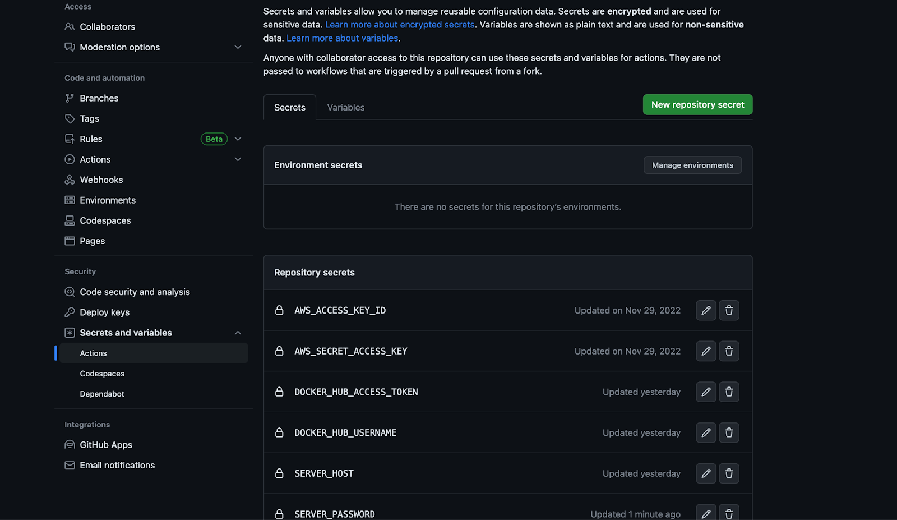The image size is (897, 520).
Task: Delete the DOCKER_HUB_USERNAME secret
Action: 729,432
